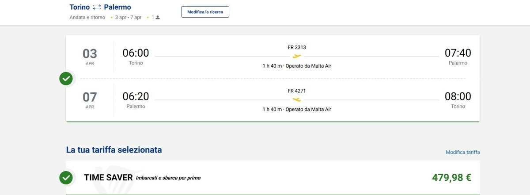530x195 pixels.
Task: Open the Modifica tariffa link
Action: (x=462, y=152)
